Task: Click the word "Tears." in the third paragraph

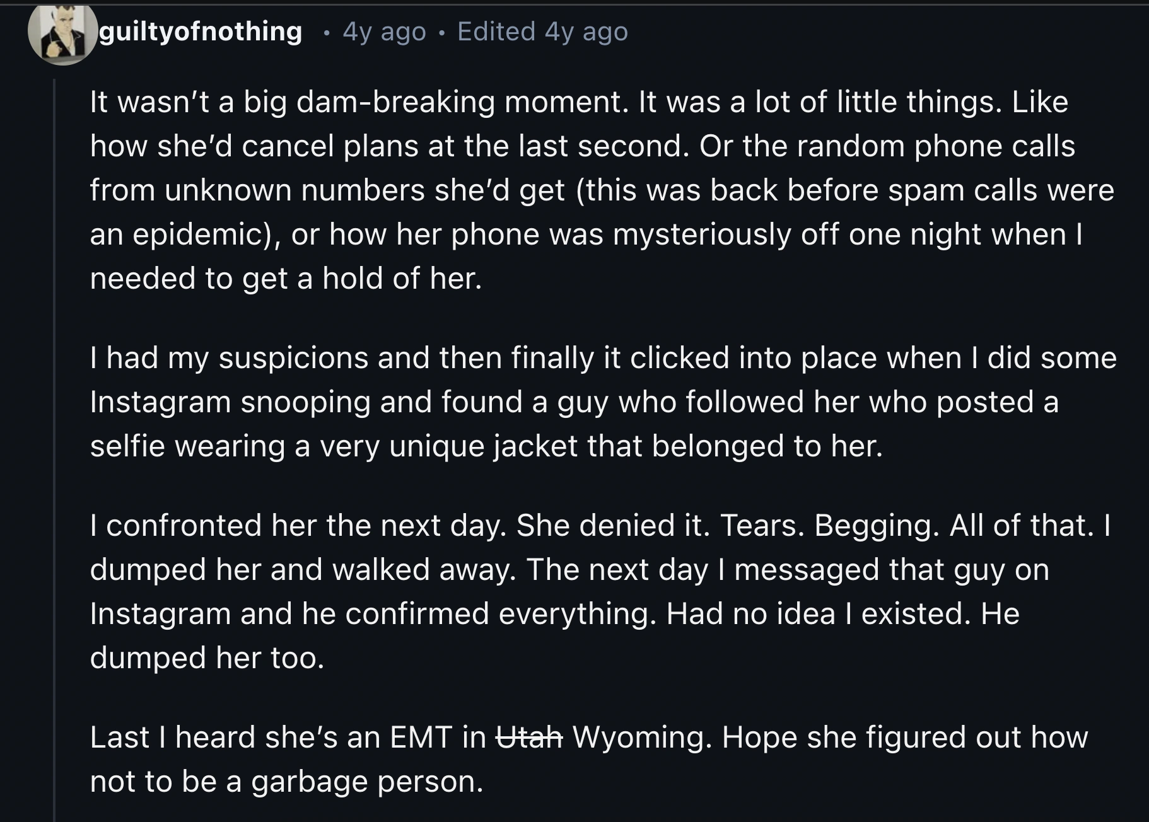Action: click(762, 526)
